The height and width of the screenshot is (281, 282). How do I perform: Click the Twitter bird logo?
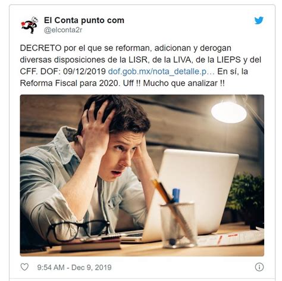[259, 20]
